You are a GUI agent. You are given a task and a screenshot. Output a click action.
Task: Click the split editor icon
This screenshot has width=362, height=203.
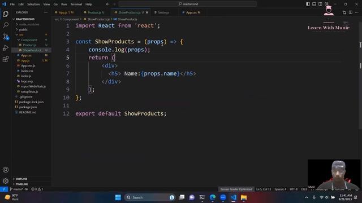pyautogui.click(x=351, y=12)
